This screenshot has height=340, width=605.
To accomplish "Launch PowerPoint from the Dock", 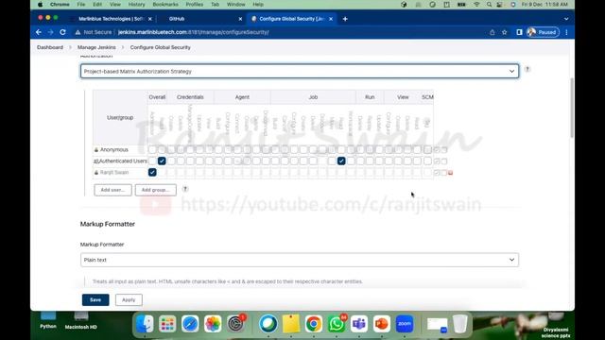I will [x=382, y=324].
